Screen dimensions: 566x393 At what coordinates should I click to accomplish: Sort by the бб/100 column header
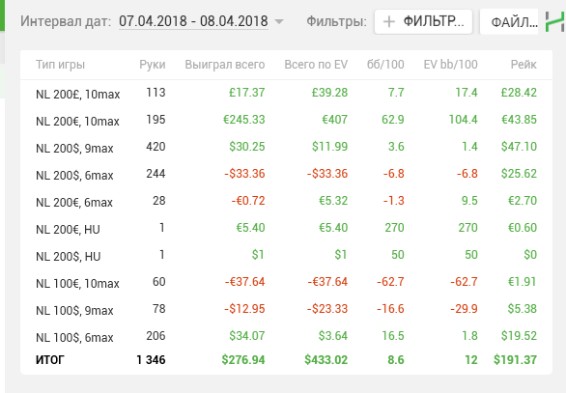385,65
